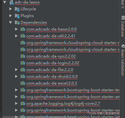Image resolution: width=125 pixels, height=118 pixels.
Task: Select org.springframework.boot:spring-boot-starter-we text
Action: coord(73,110)
